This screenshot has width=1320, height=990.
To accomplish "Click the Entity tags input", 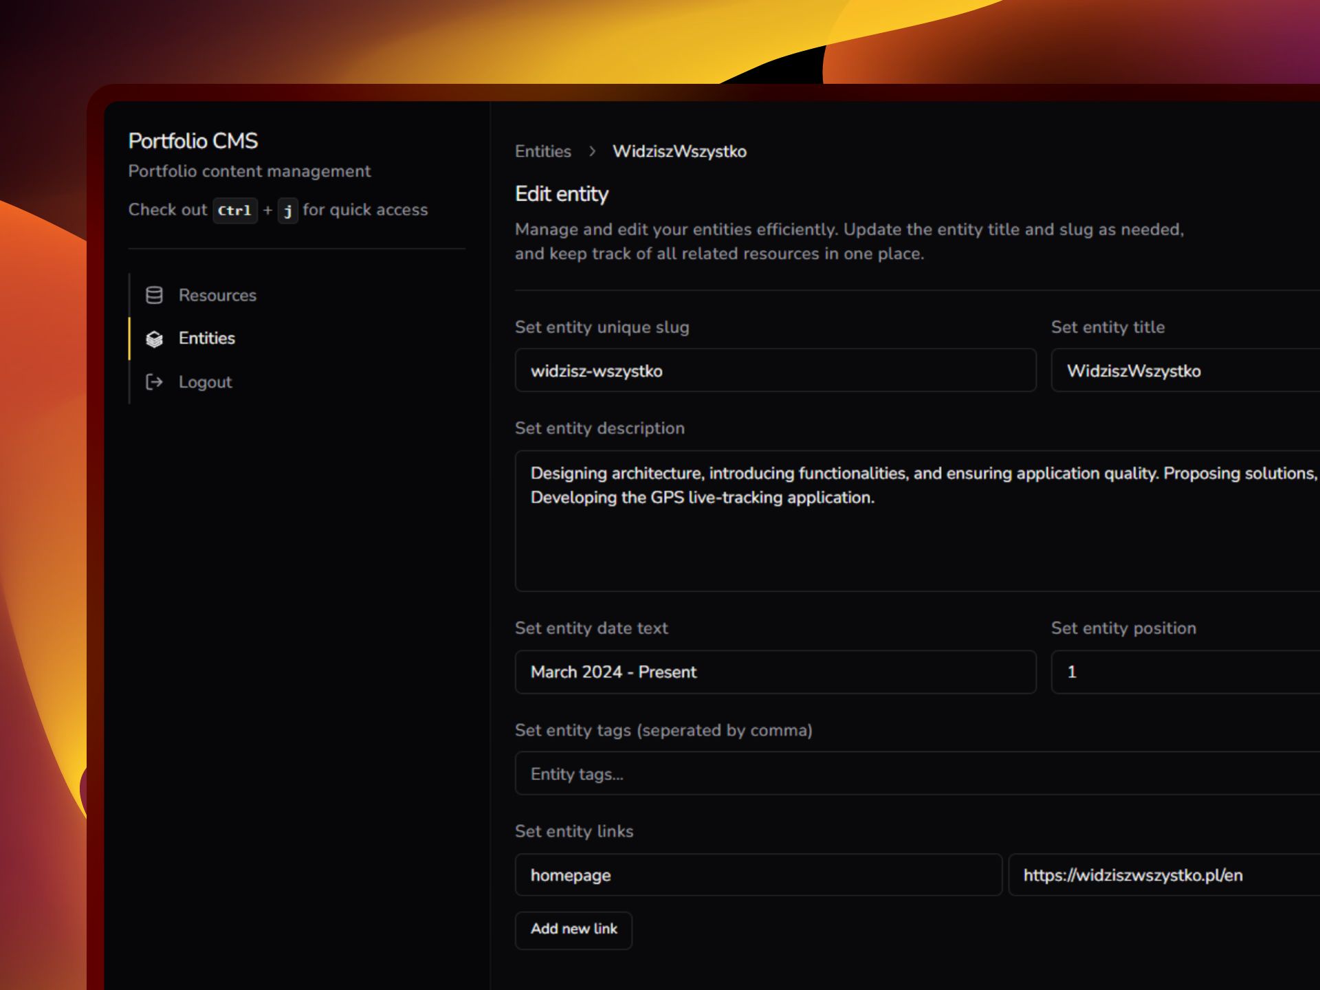I will click(x=917, y=773).
